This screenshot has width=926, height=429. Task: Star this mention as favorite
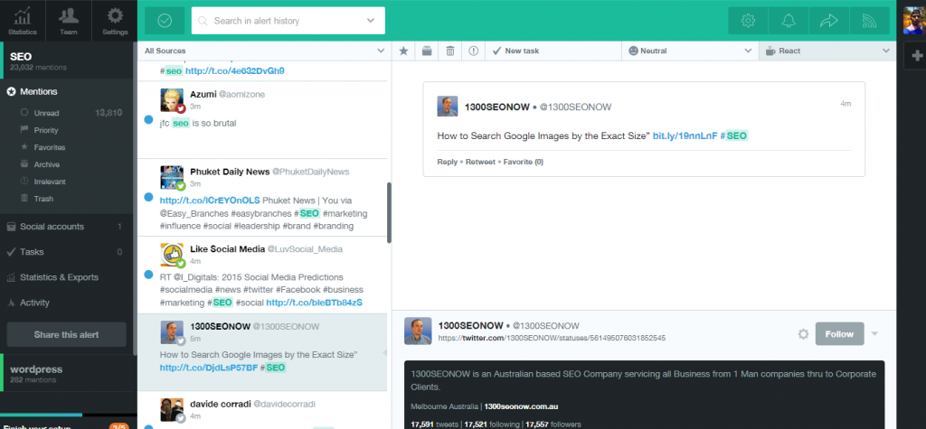pyautogui.click(x=403, y=51)
